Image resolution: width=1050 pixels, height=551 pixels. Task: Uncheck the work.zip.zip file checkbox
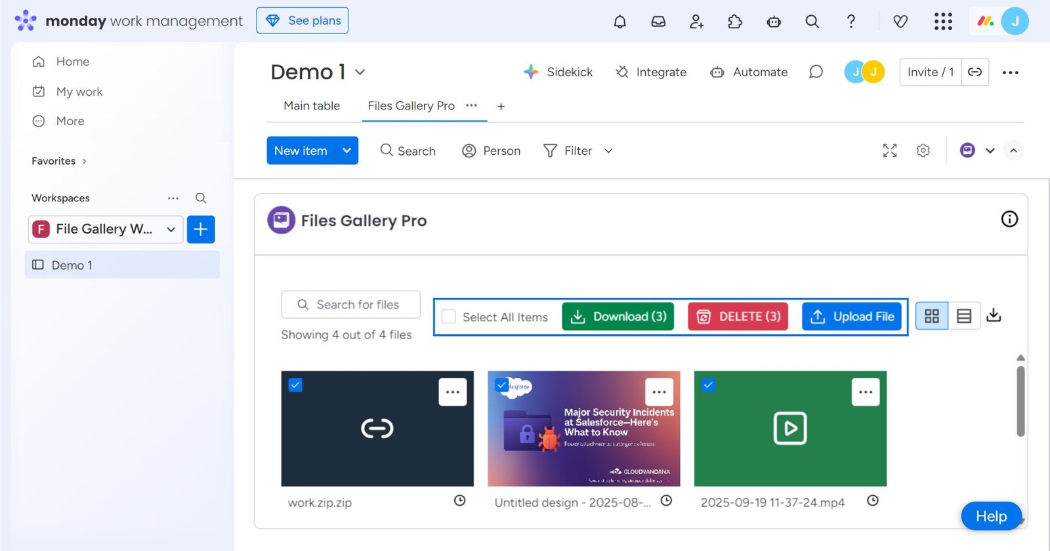point(295,385)
